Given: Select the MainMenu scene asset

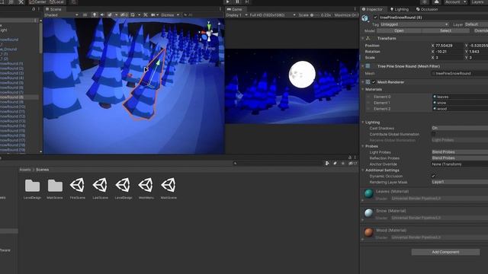Looking at the screenshot, I should [x=146, y=189].
